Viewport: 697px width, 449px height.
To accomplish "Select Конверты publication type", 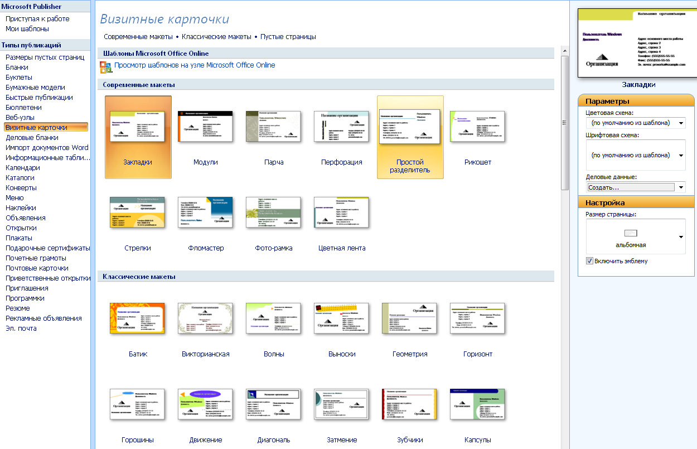I will [x=21, y=188].
